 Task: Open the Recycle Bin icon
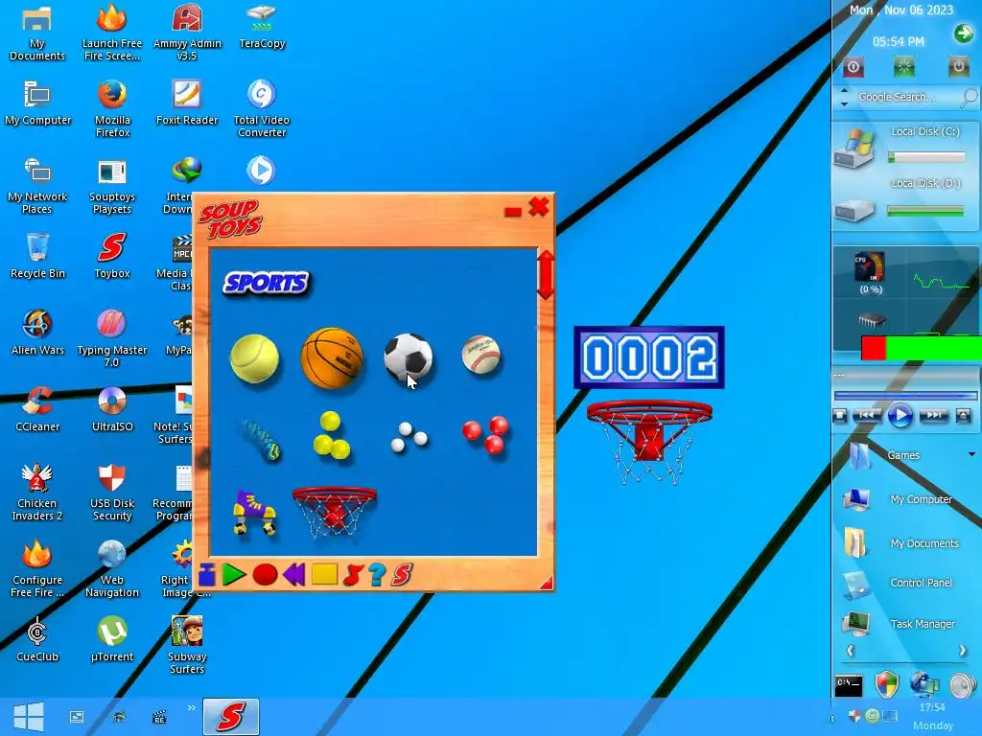[37, 256]
